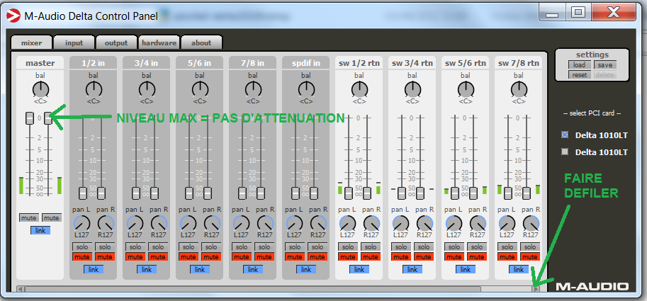
Task: Click the horizontal scrollbar left arrow
Action: click(21, 289)
